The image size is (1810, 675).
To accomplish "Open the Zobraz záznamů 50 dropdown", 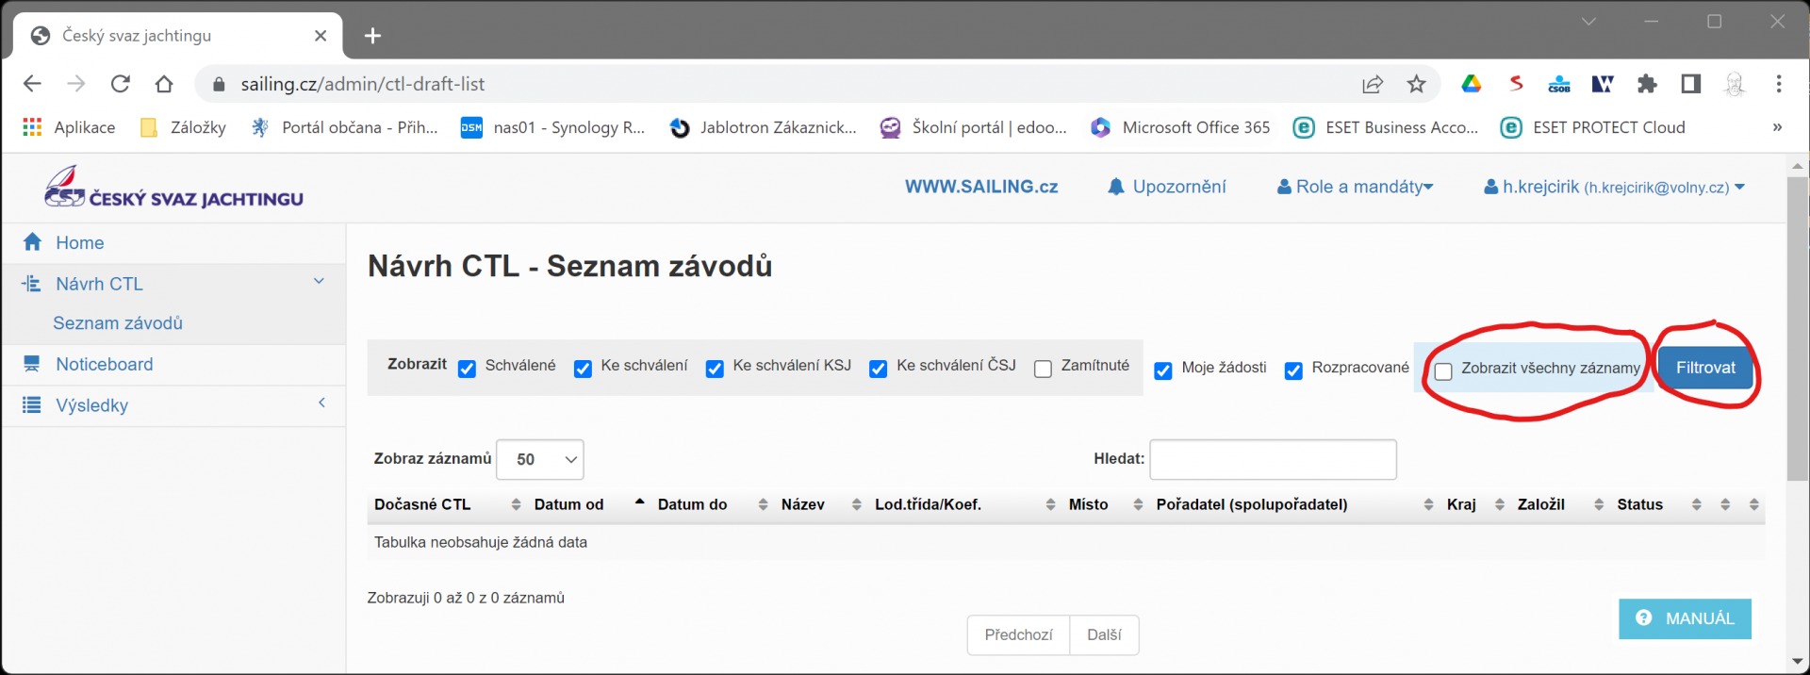I will coord(540,459).
